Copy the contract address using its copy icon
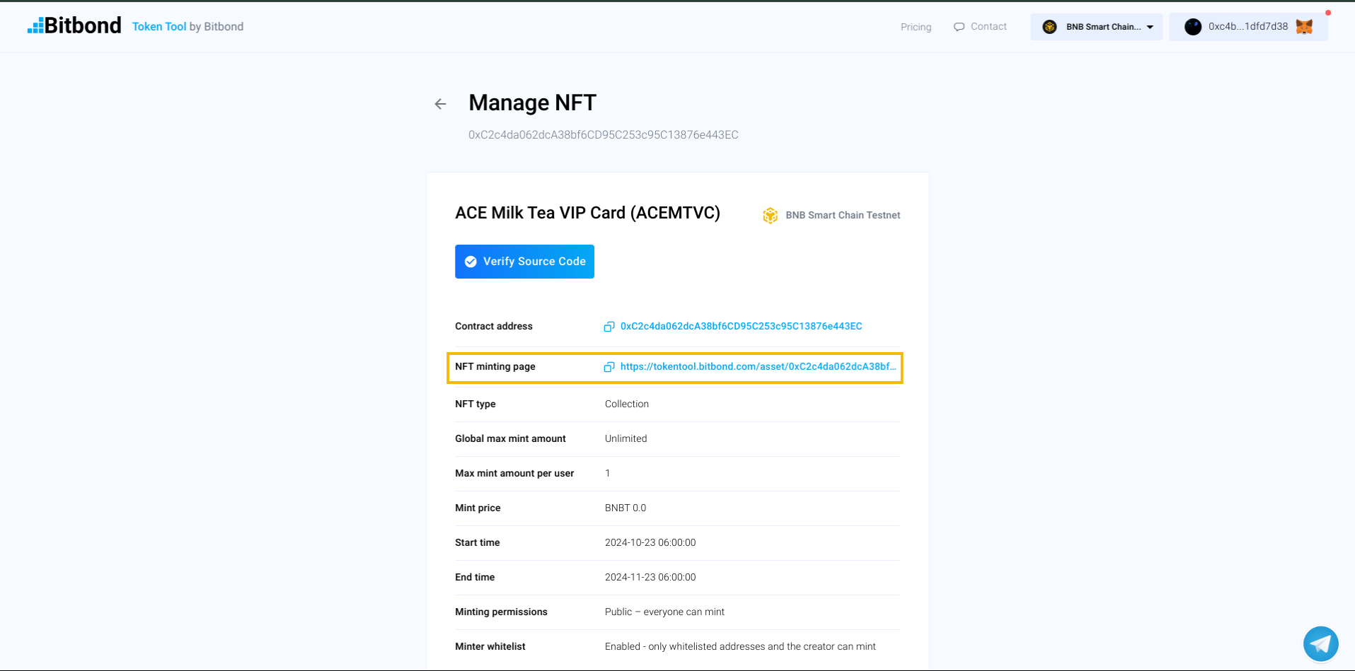Image resolution: width=1355 pixels, height=671 pixels. click(x=609, y=326)
